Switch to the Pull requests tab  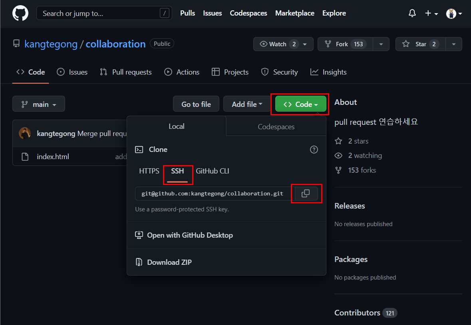126,72
